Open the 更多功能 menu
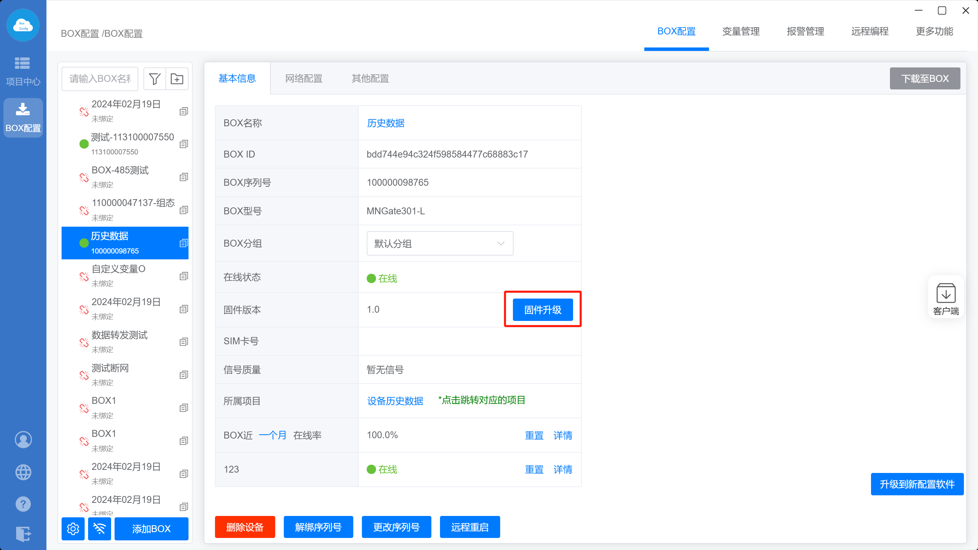This screenshot has width=978, height=550. click(934, 32)
